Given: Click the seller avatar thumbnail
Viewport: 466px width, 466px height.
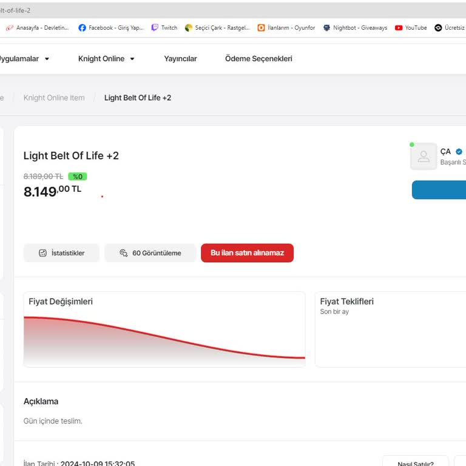Looking at the screenshot, I should 424,157.
